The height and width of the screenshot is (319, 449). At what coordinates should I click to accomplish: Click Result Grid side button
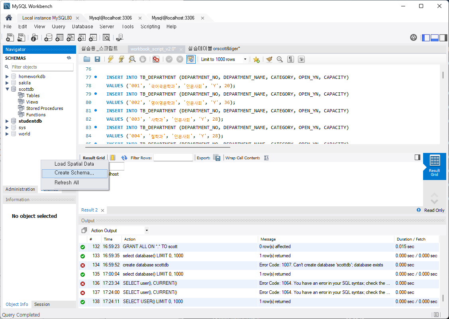click(434, 166)
